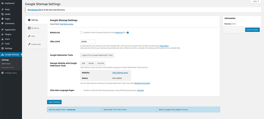Image resolution: width=264 pixels, height=119 pixels.
Task: Select the Google Sitemap menu item
Action: [11, 55]
